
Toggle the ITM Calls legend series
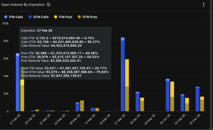pos(16,17)
